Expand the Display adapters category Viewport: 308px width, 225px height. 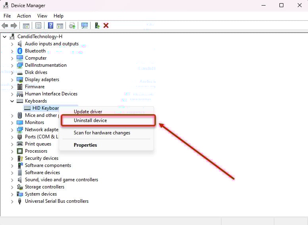click(12, 80)
